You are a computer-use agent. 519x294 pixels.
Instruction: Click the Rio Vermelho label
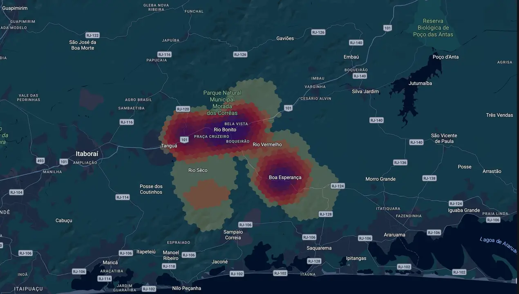click(x=267, y=145)
